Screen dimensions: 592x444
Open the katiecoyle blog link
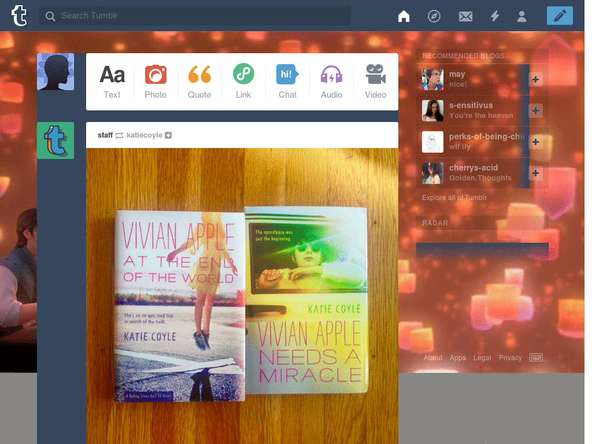(x=144, y=135)
